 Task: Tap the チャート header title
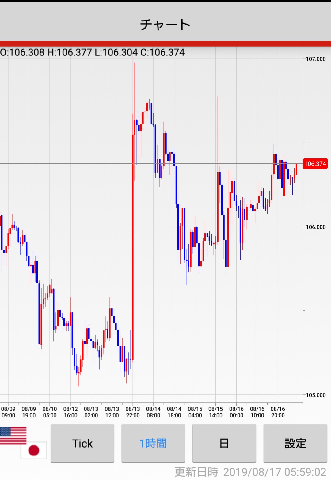click(x=165, y=25)
